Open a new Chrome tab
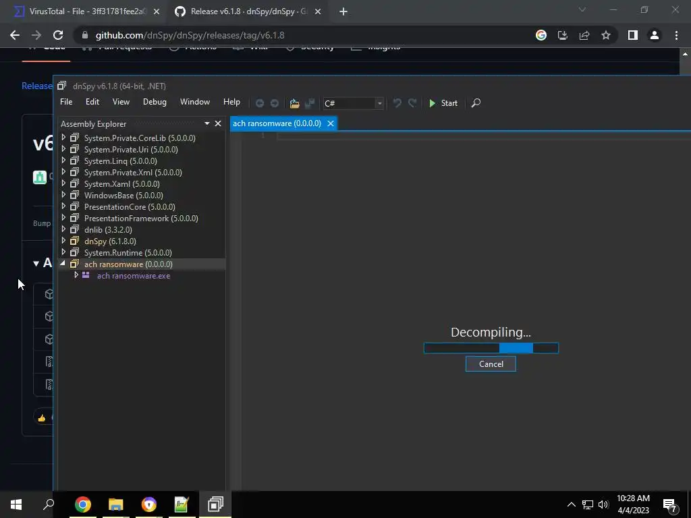691x518 pixels. [343, 12]
